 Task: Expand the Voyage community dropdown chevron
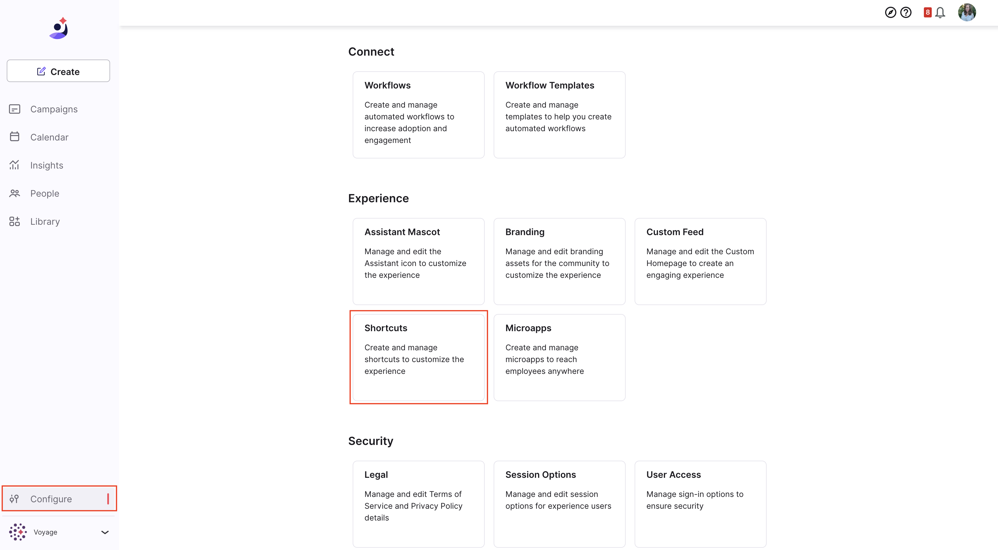pos(105,532)
